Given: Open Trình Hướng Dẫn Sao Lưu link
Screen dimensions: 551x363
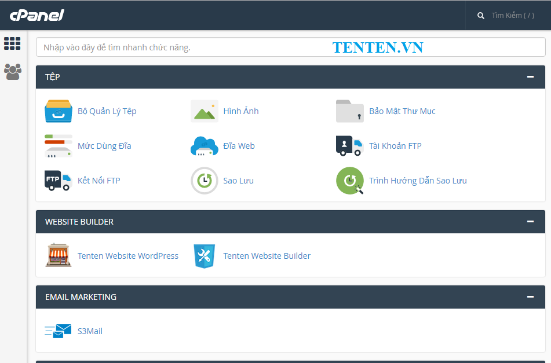Looking at the screenshot, I should point(418,181).
